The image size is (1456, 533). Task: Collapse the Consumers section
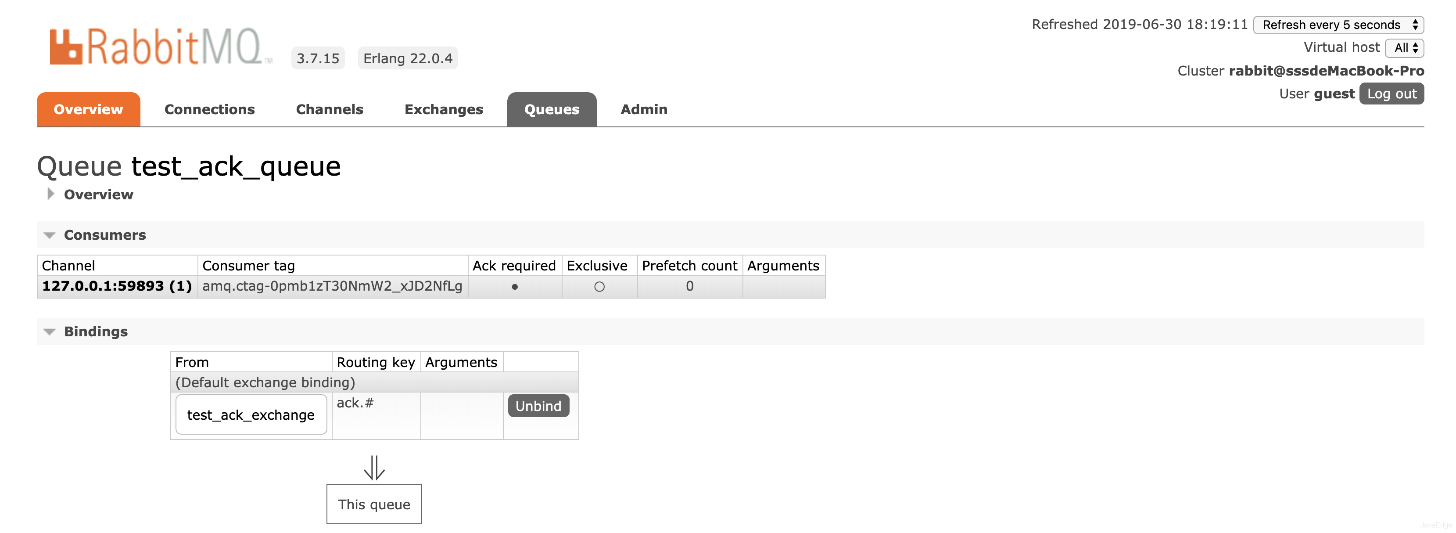click(x=50, y=235)
